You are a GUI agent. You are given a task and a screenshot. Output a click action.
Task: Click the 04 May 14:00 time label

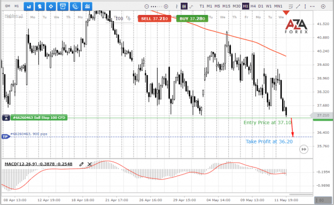click(219, 200)
